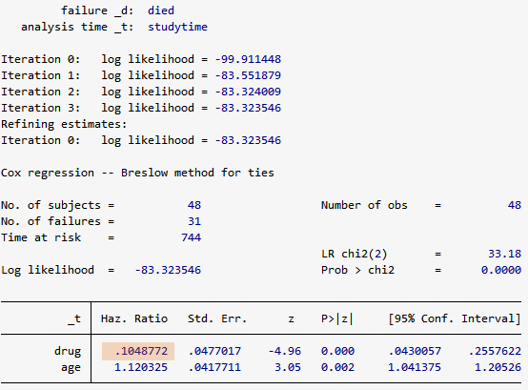The height and width of the screenshot is (390, 528).
Task: Select final Log likelihood summary value -83.323546
Action: [168, 270]
